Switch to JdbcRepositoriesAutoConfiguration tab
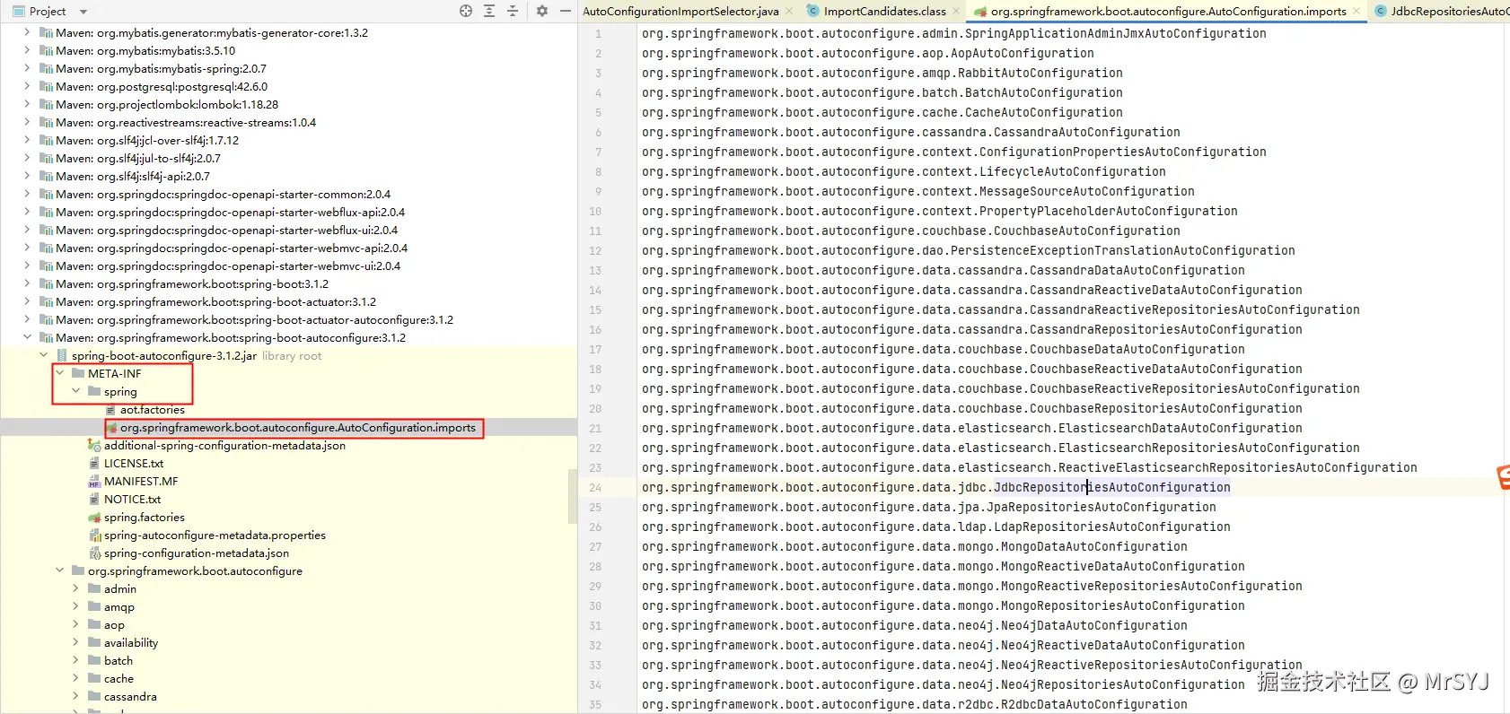 coord(1442,11)
